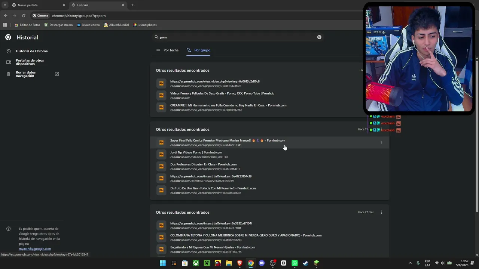Click the Hace 27 días date label
The image size is (479, 269).
(366, 212)
